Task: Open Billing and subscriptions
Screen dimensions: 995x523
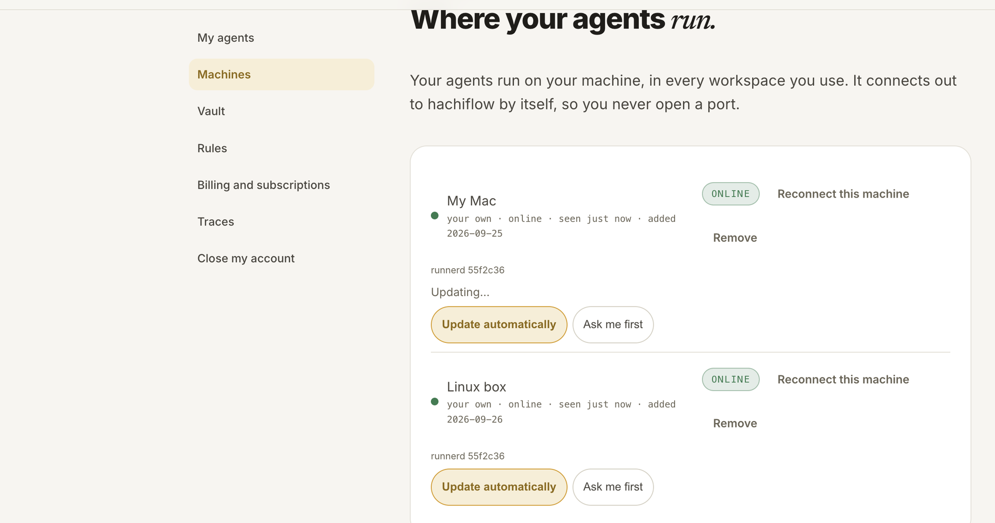Action: [x=263, y=185]
